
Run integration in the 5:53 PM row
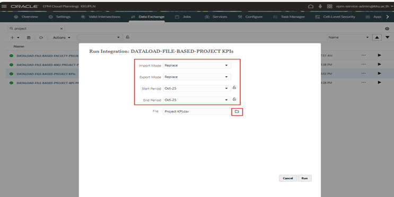380,73
